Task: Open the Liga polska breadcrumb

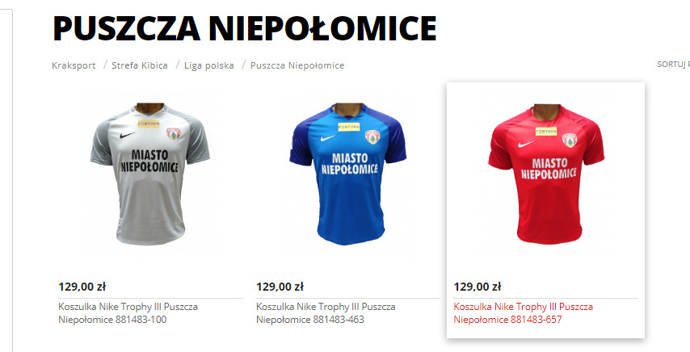Action: pos(209,65)
